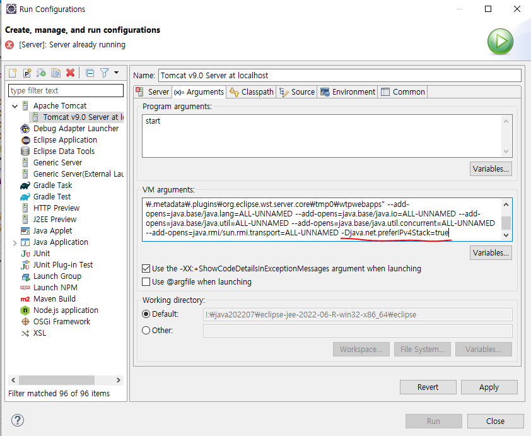The width and height of the screenshot is (531, 436).
Task: Click in the Name field
Action: tap(340, 75)
